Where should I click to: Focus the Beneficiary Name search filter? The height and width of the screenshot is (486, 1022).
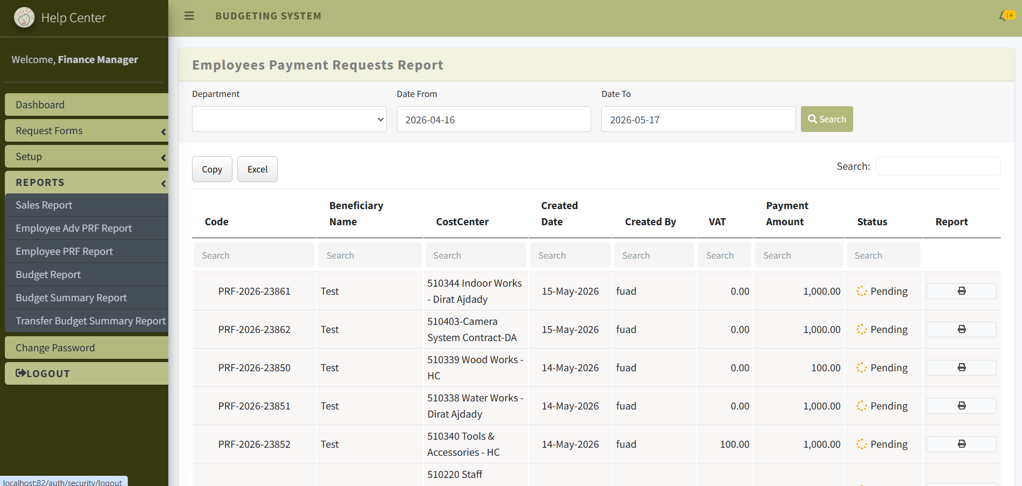click(x=369, y=255)
